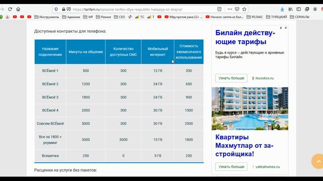Open Firefox account avatar icon
The width and height of the screenshot is (323, 181).
coord(315,9)
